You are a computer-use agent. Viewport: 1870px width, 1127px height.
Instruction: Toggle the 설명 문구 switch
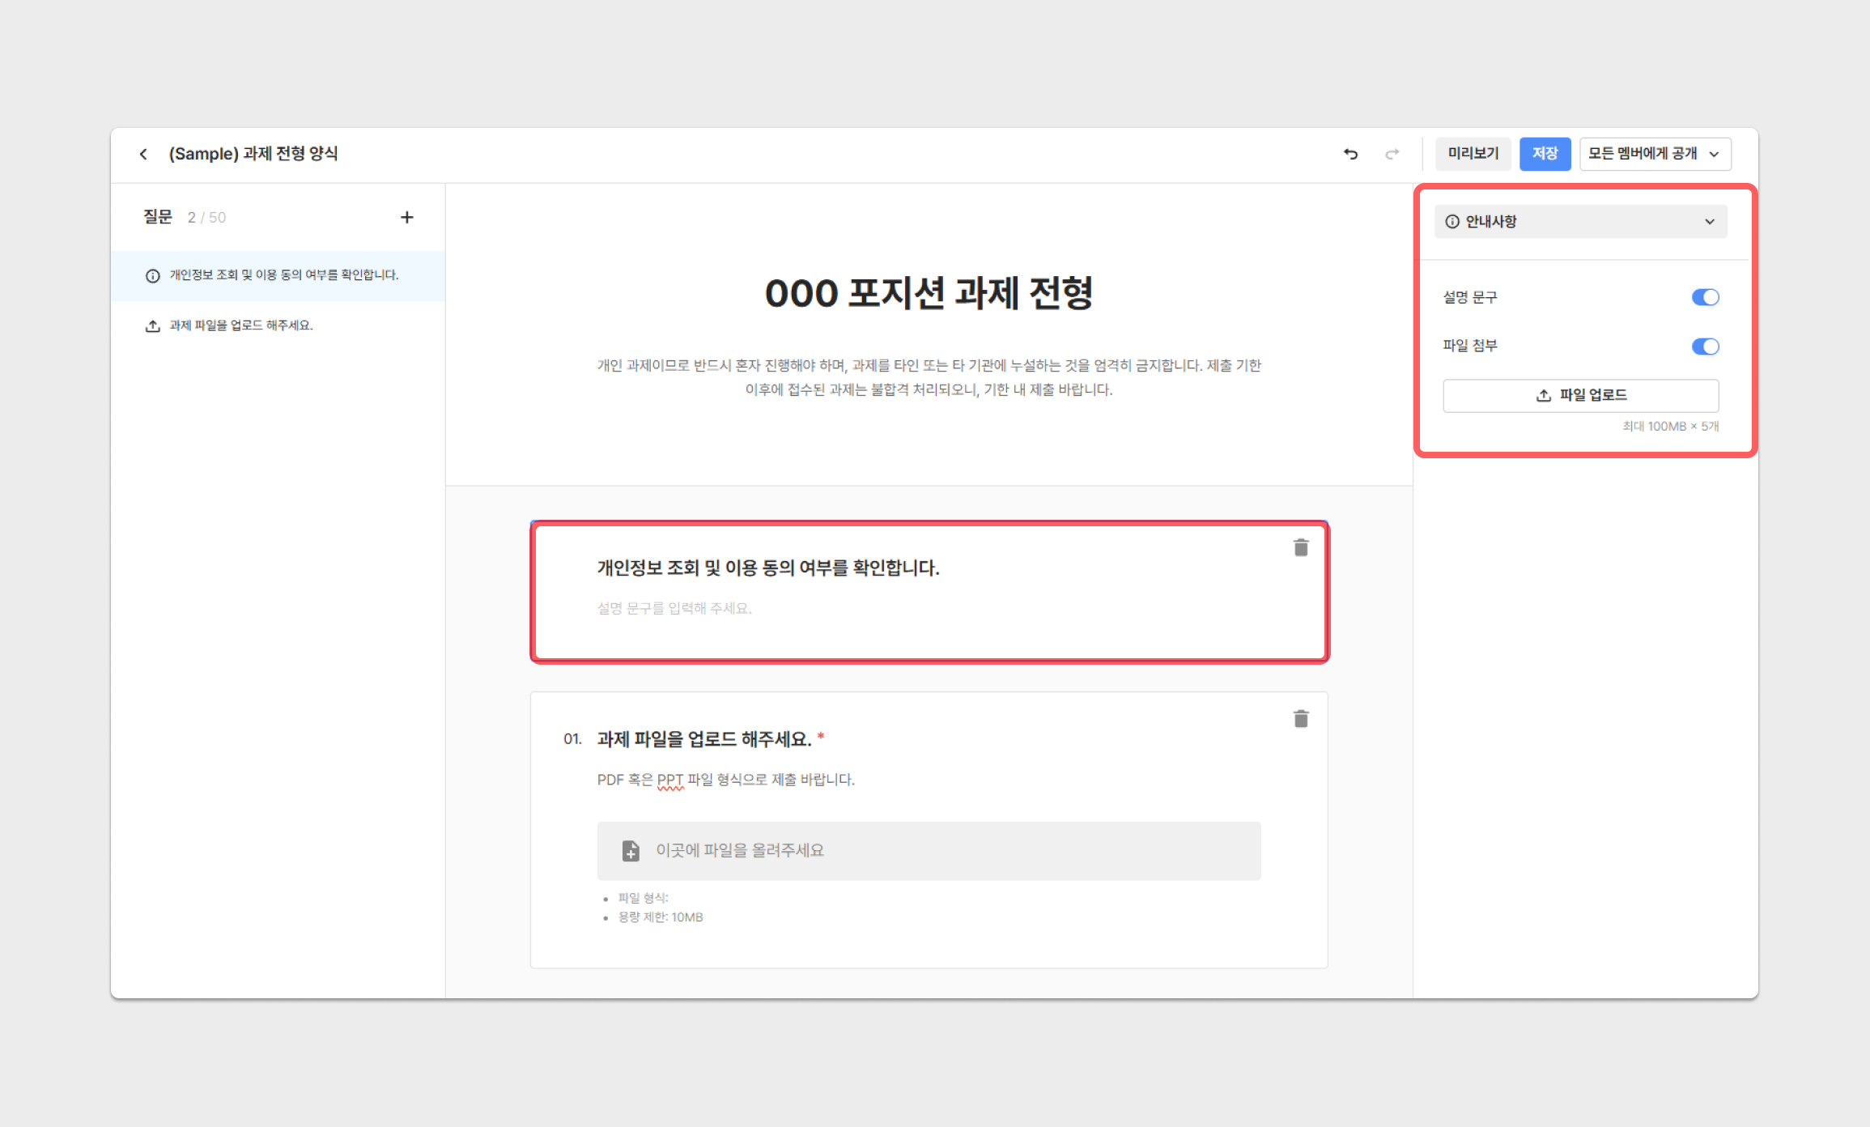click(x=1704, y=297)
